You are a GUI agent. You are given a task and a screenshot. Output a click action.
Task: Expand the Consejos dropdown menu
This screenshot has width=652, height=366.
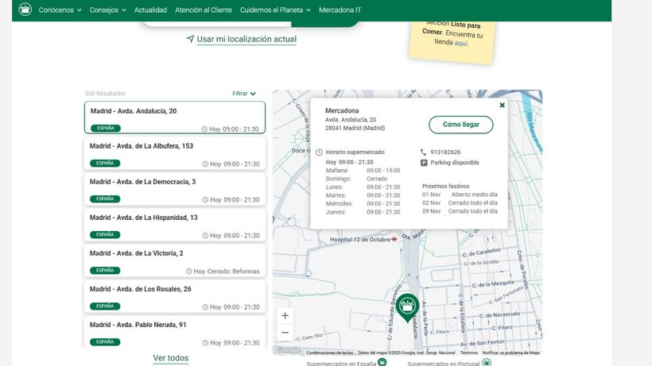click(x=107, y=10)
